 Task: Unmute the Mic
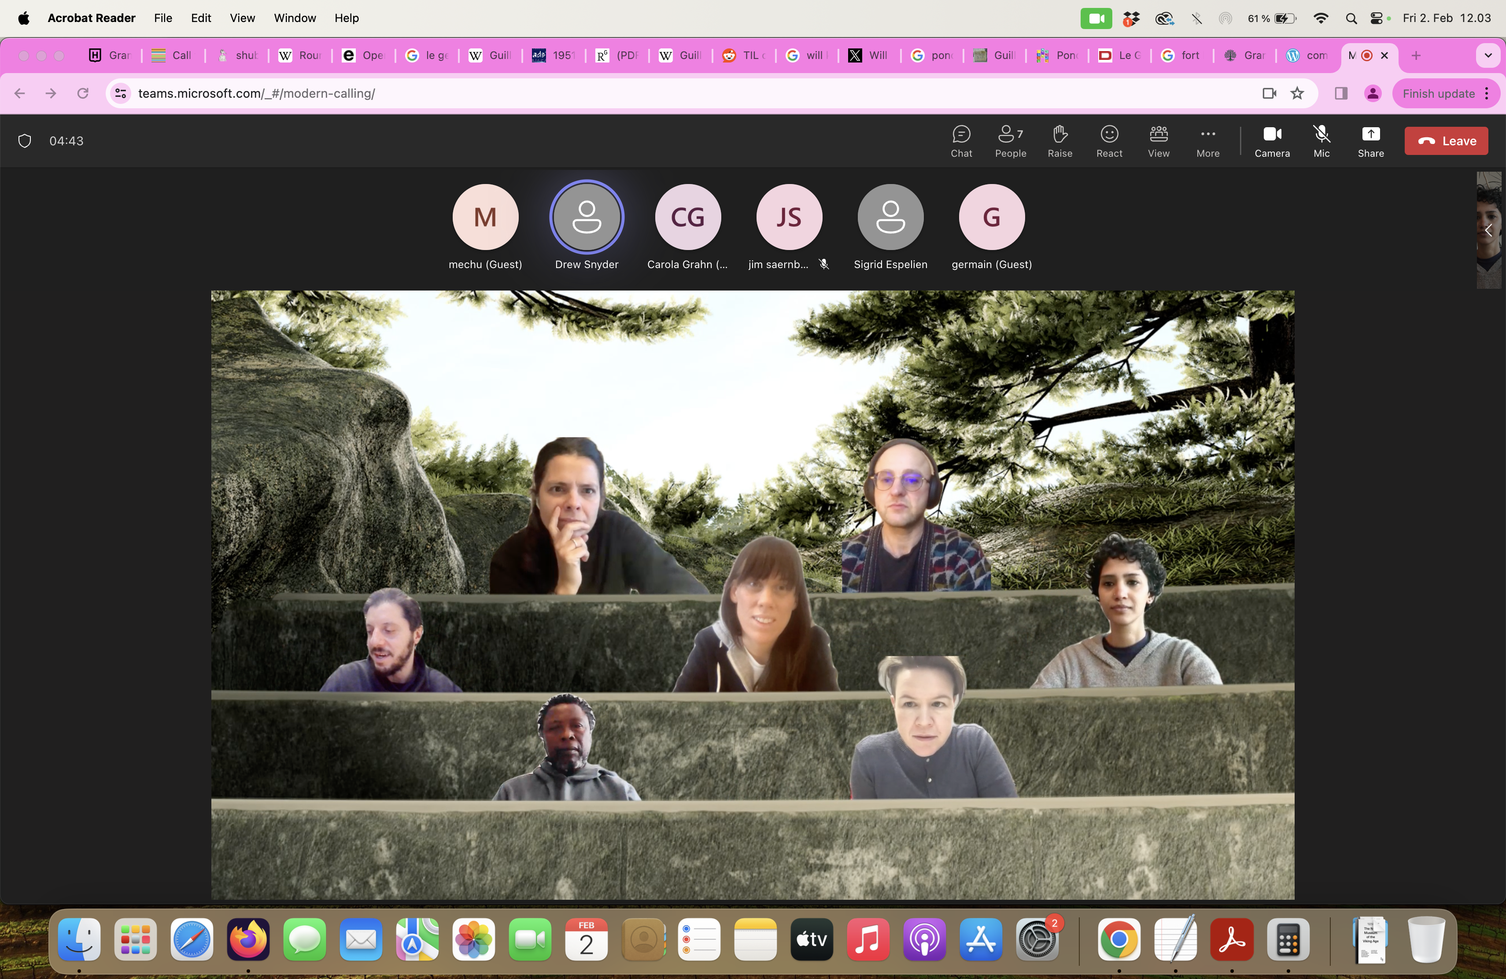tap(1321, 140)
